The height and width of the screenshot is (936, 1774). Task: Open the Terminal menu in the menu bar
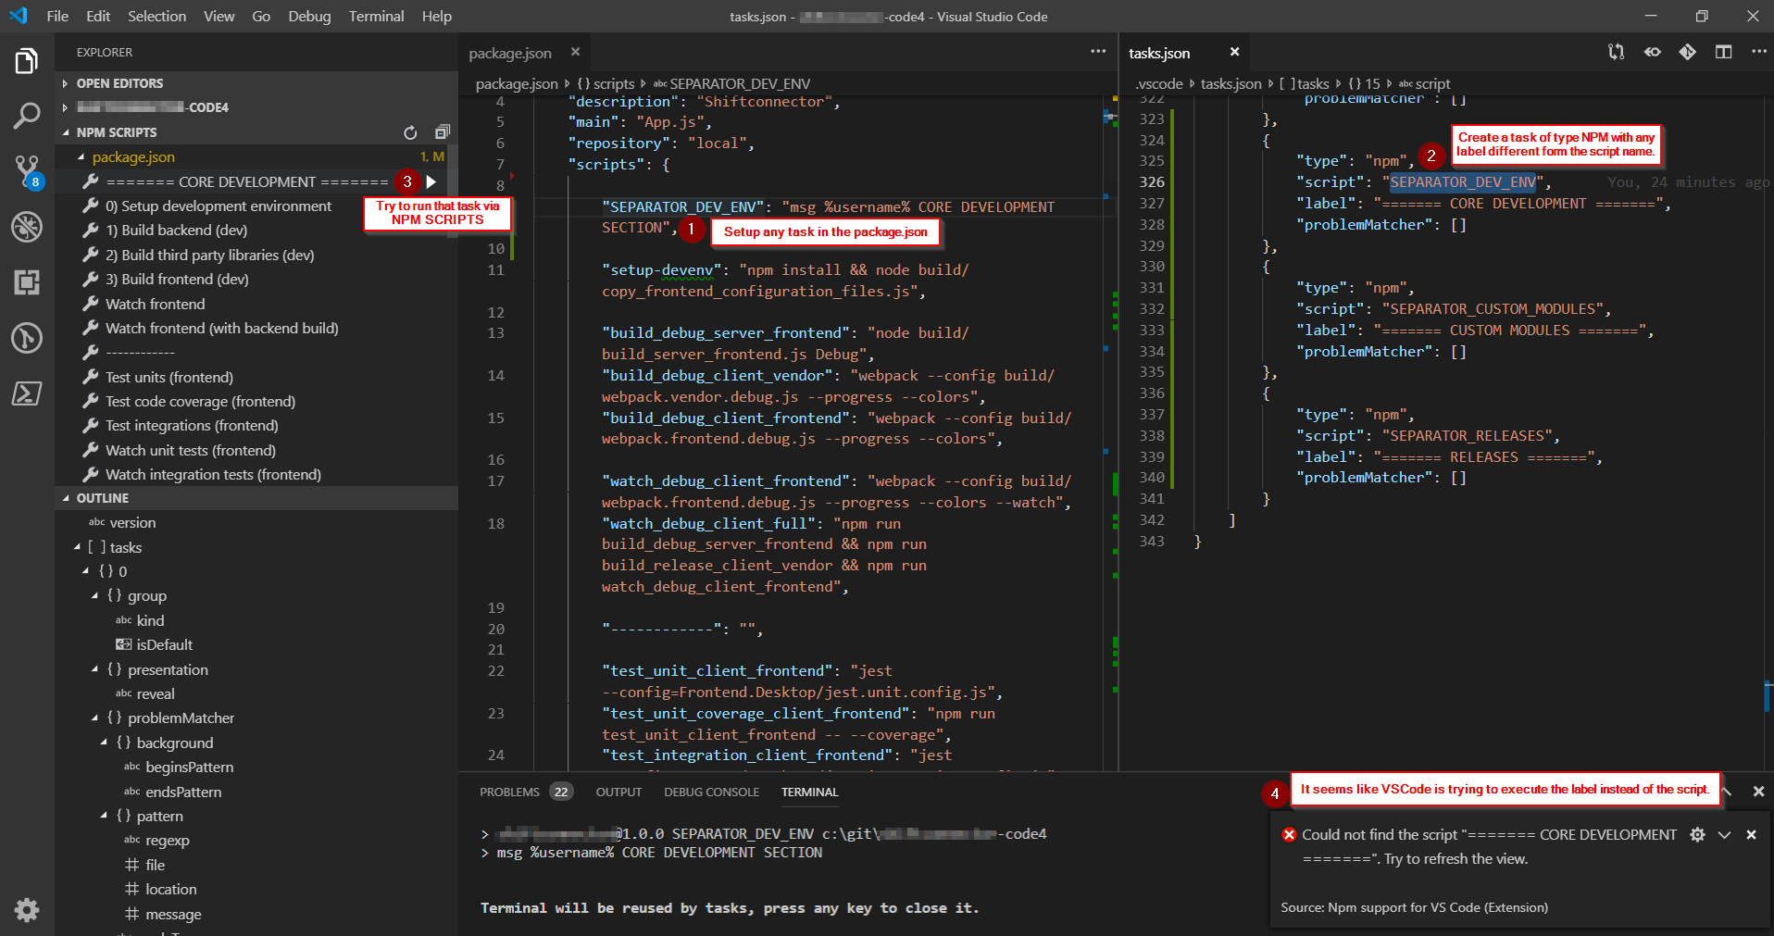[x=376, y=16]
